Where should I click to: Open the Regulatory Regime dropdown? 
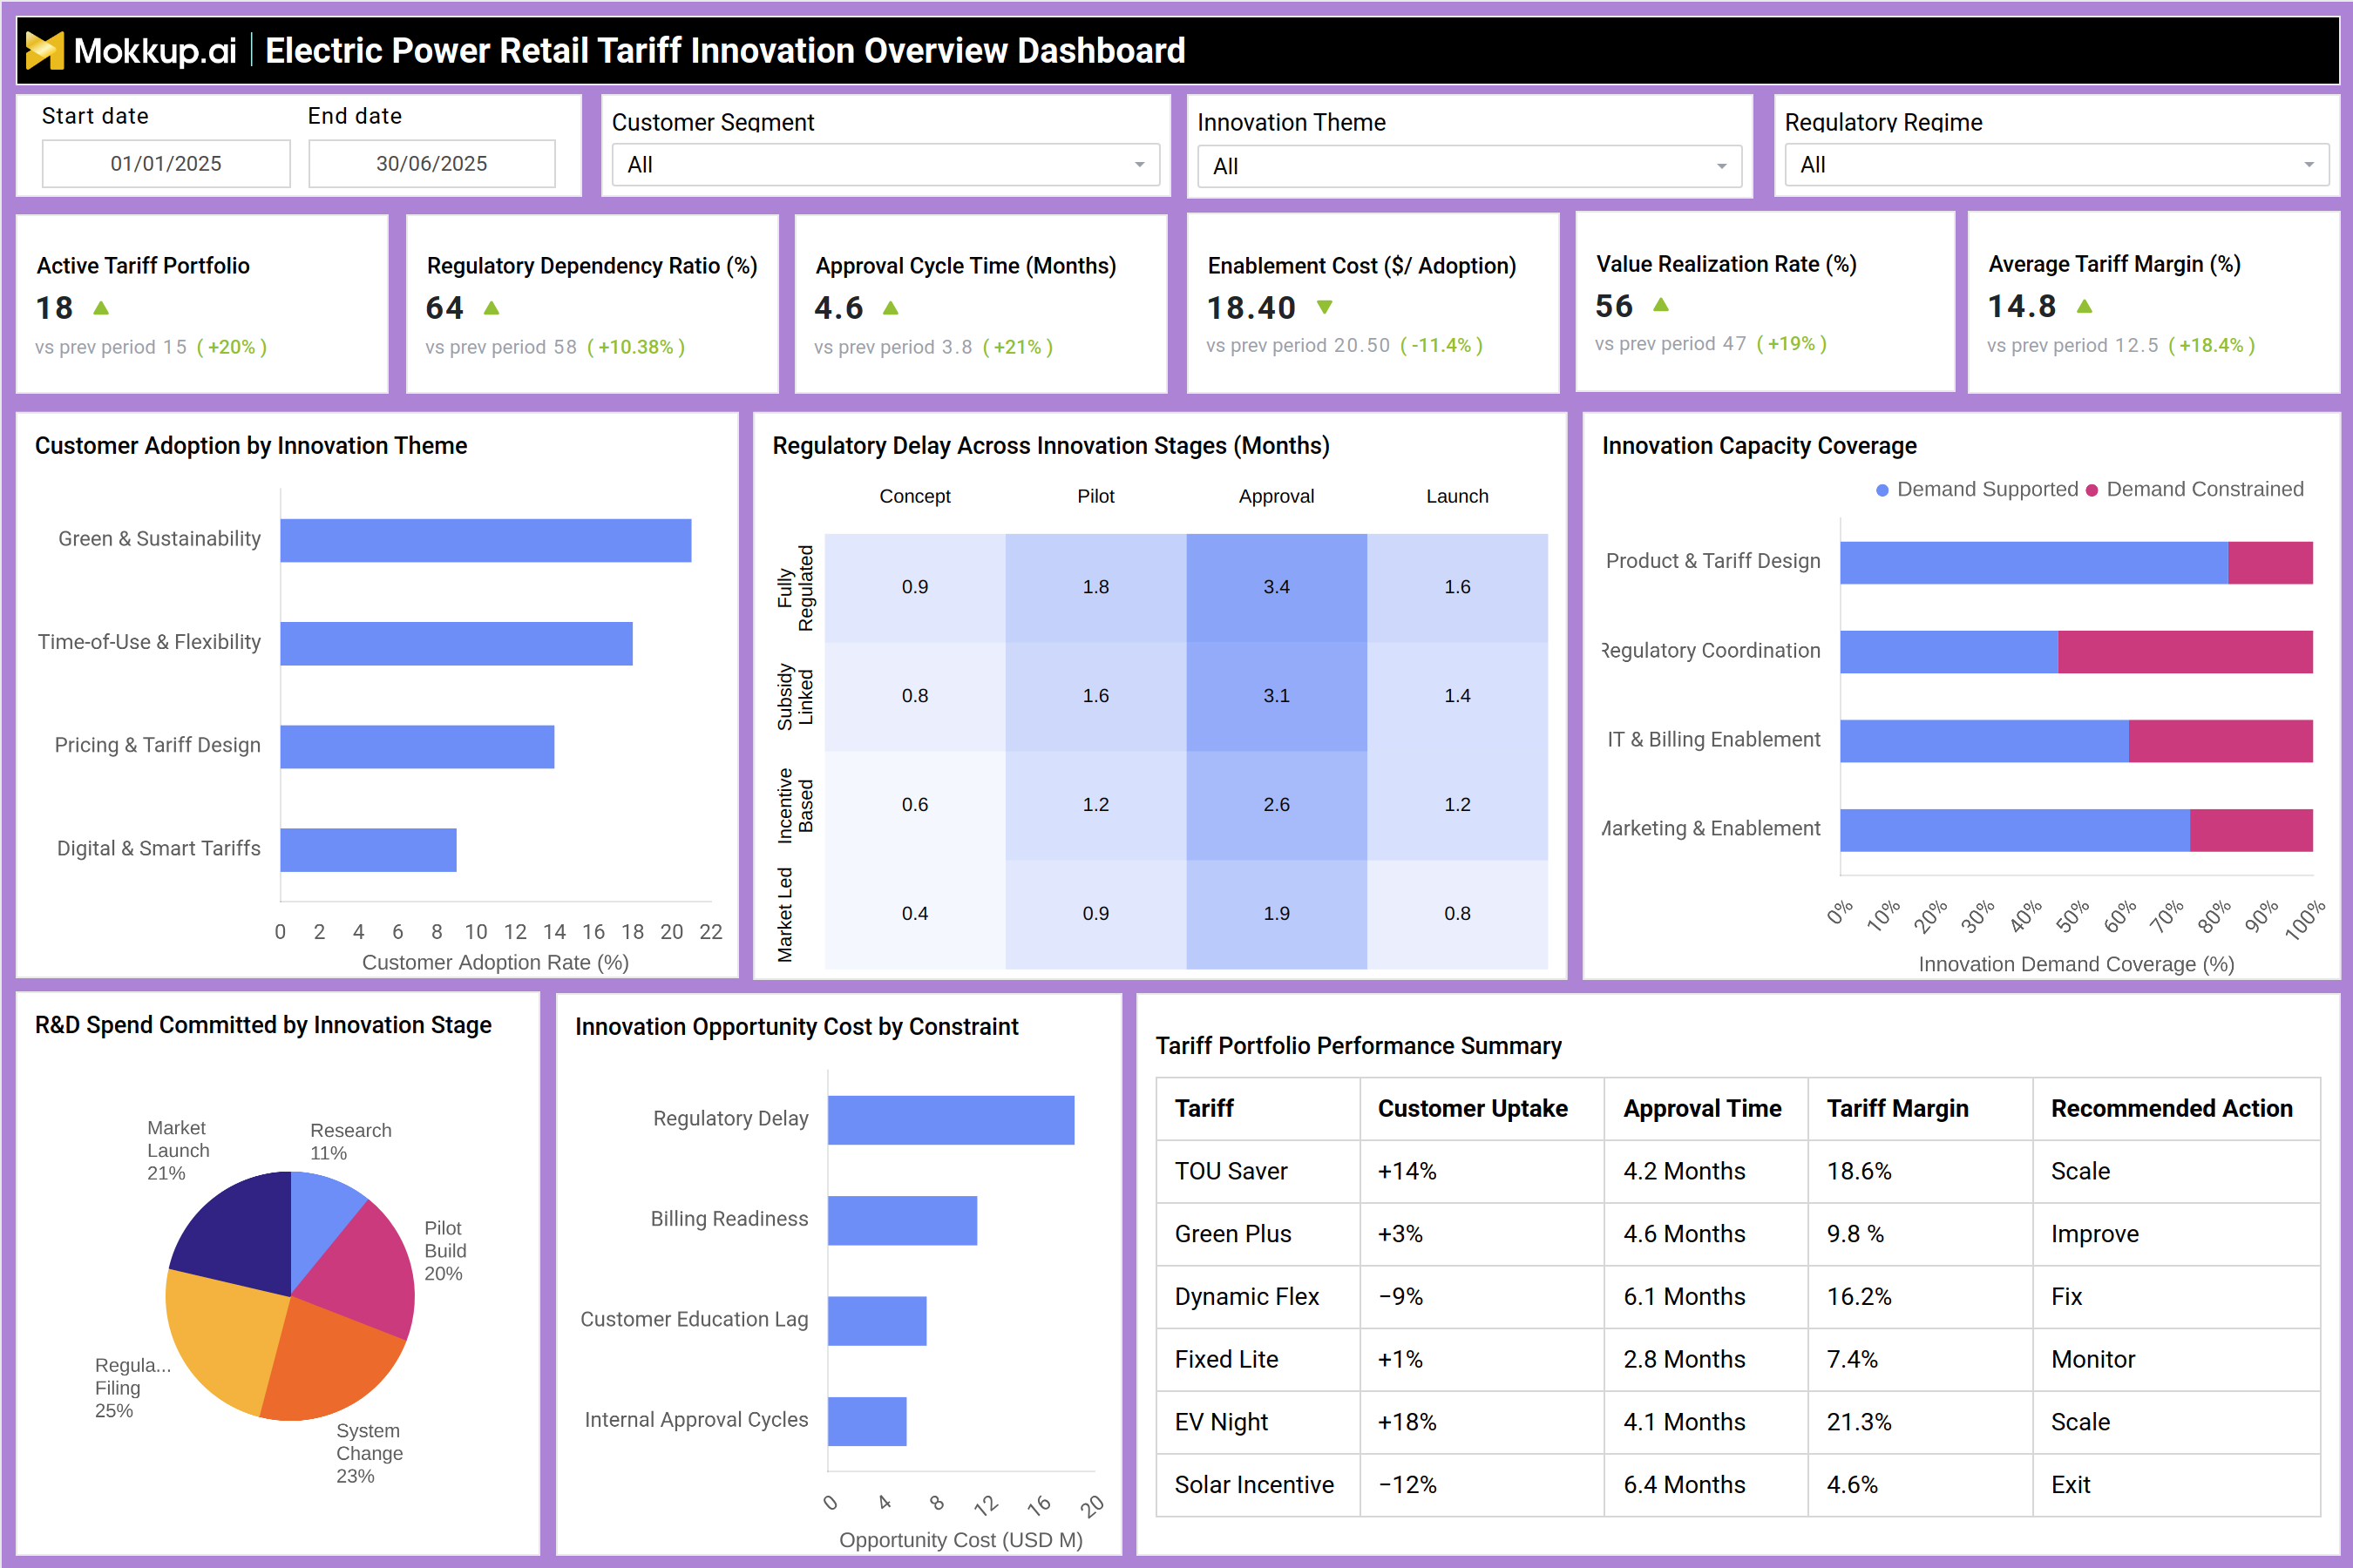coord(2057,165)
